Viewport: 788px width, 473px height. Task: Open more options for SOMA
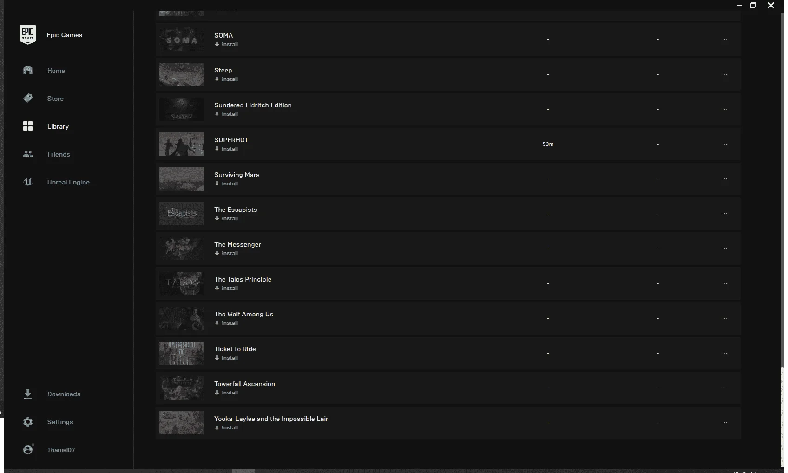tap(724, 39)
